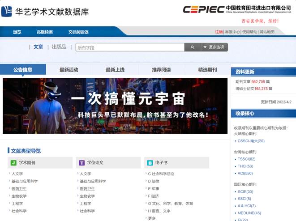The width and height of the screenshot is (296, 221).
Task: Click the green J 学术期刊 icon
Action: click(13, 163)
